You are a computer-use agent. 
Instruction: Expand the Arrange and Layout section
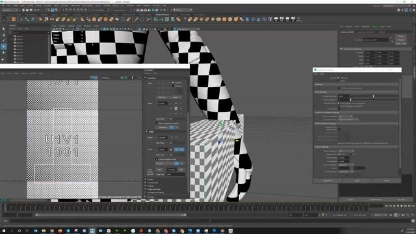point(146,192)
